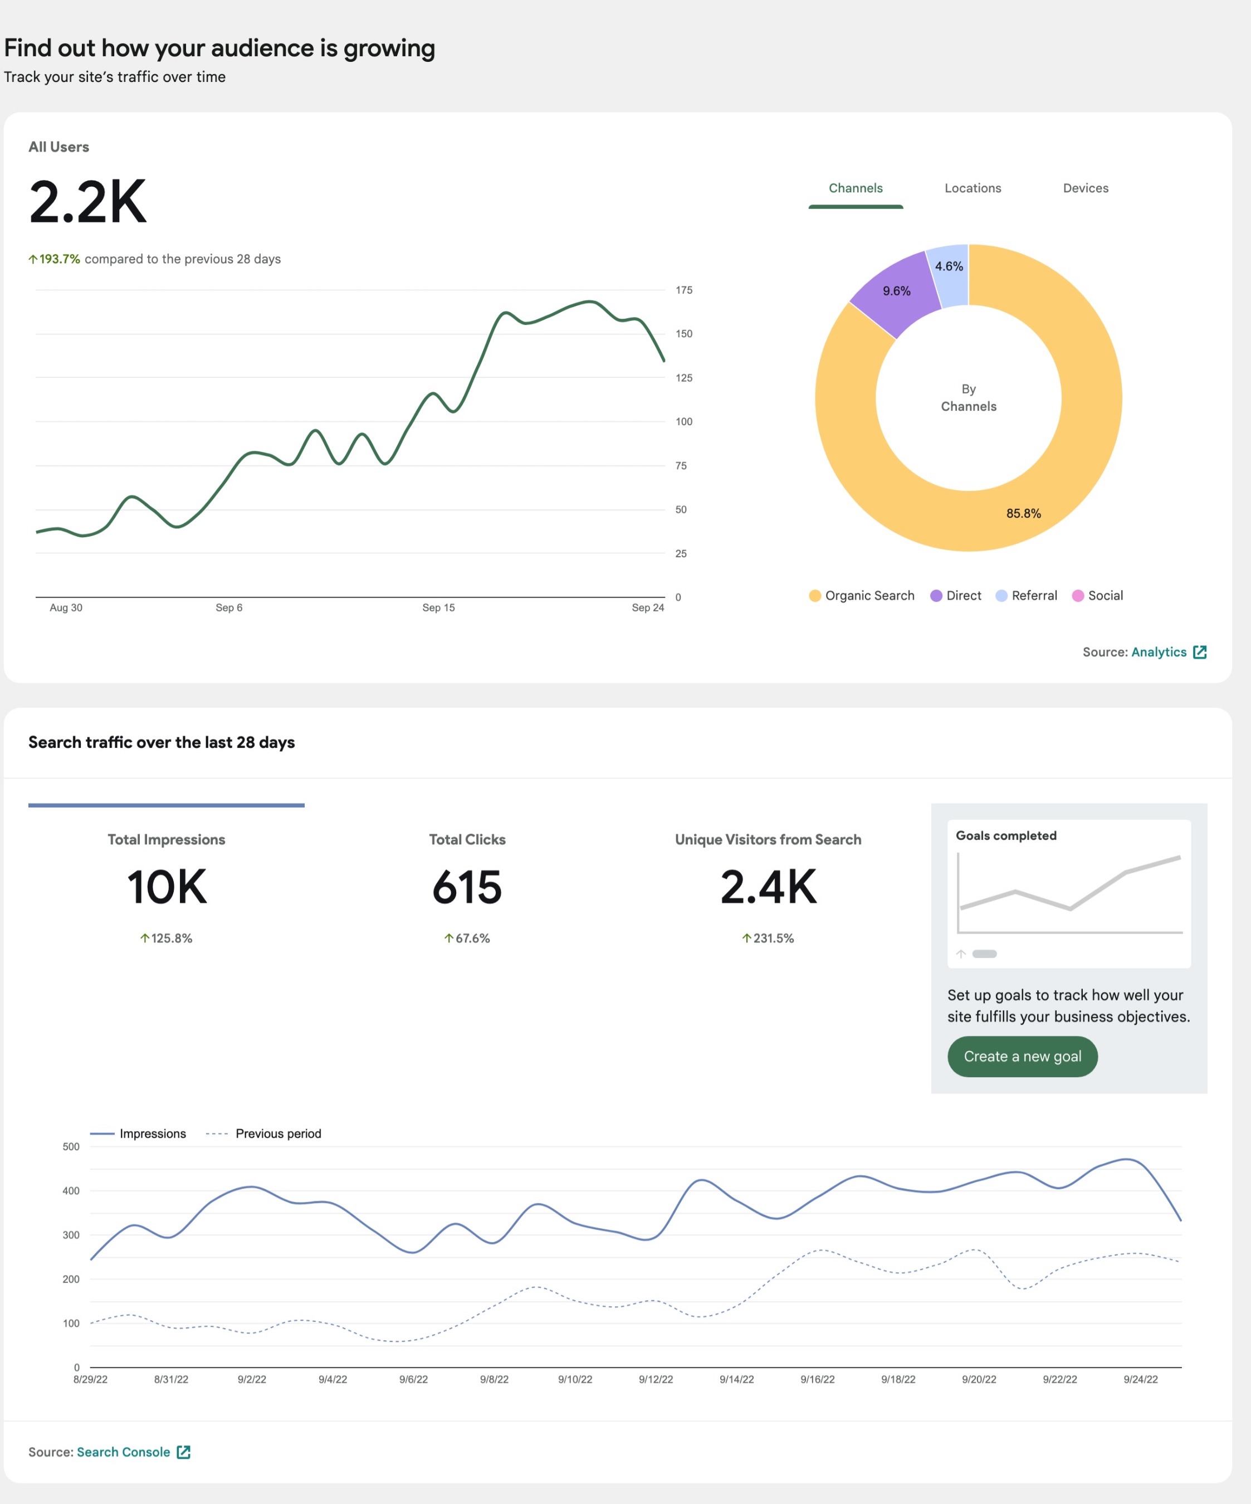The height and width of the screenshot is (1504, 1251).
Task: Click the 'Aug 30' label on users chart
Action: pos(66,607)
